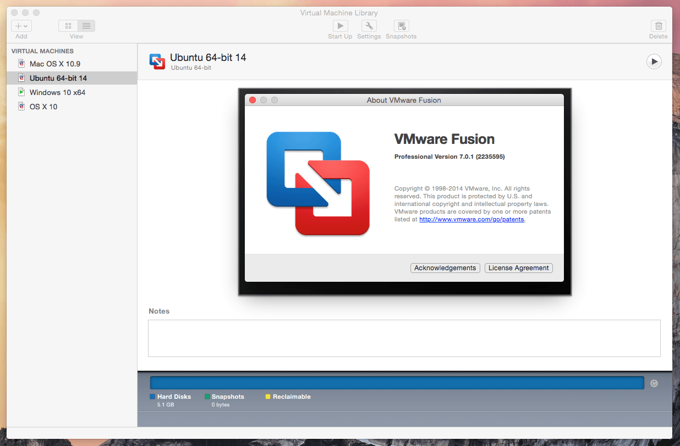This screenshot has width=680, height=446.
Task: Click the Snapshots green legend swatch
Action: click(207, 397)
